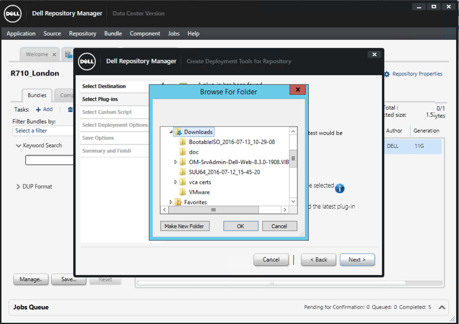The image size is (459, 324).
Task: Switch to the Bundles tab
Action: point(37,95)
